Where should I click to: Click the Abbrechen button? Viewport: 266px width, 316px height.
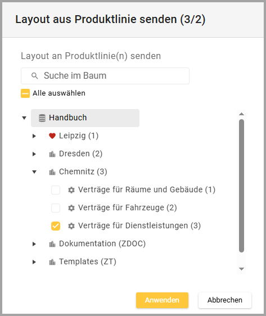click(225, 300)
